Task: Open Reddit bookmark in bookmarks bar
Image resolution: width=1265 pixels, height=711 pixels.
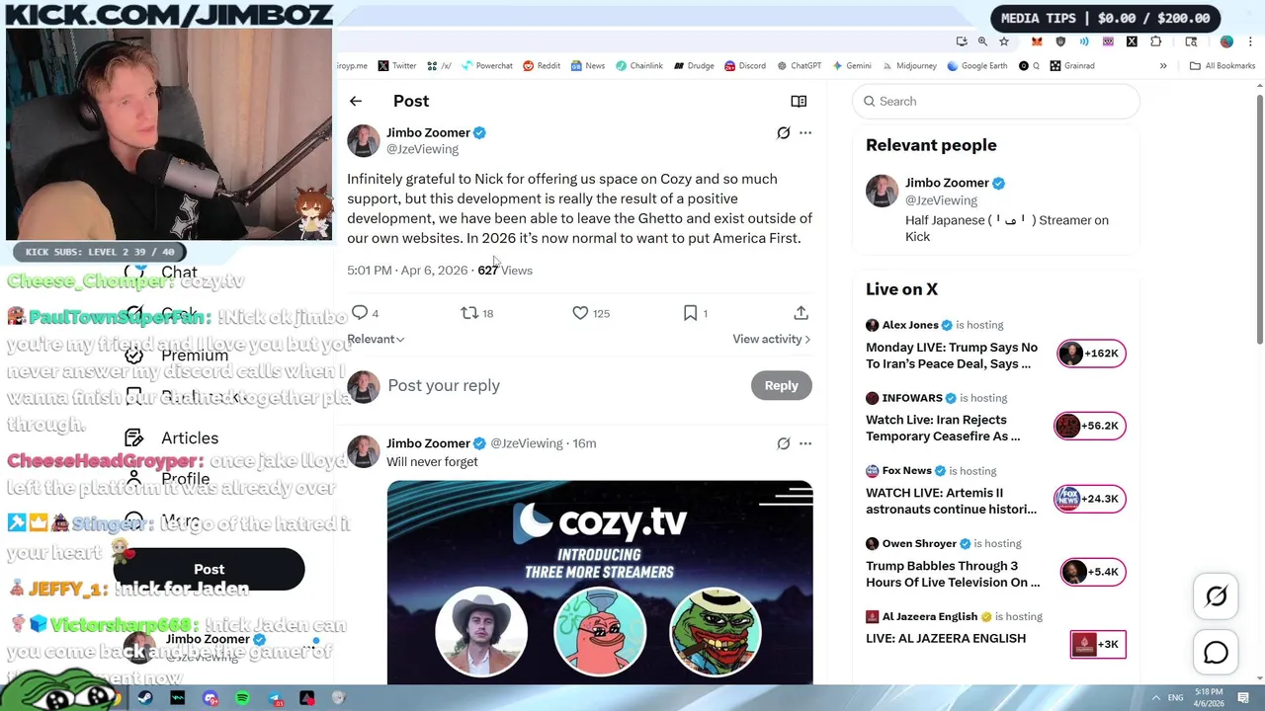Action: [x=542, y=66]
